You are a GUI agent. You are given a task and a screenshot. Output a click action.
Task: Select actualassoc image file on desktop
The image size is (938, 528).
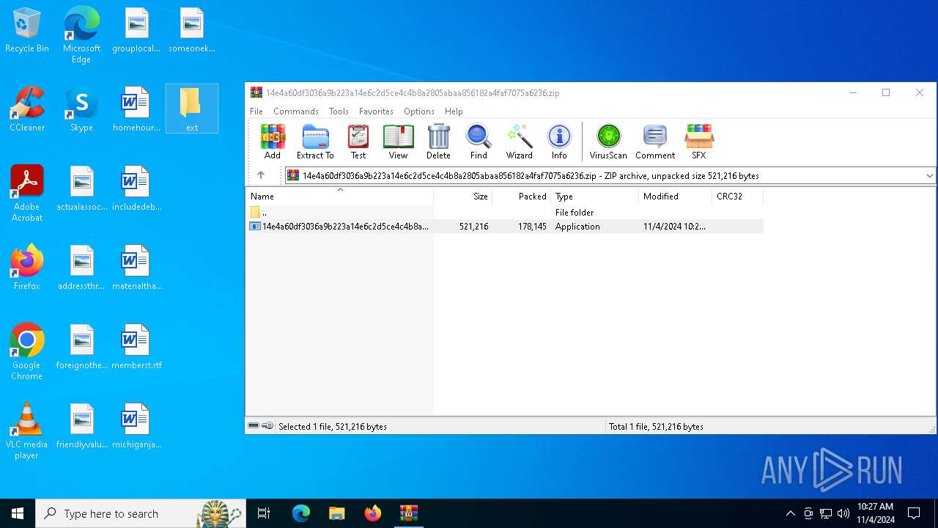pyautogui.click(x=82, y=189)
